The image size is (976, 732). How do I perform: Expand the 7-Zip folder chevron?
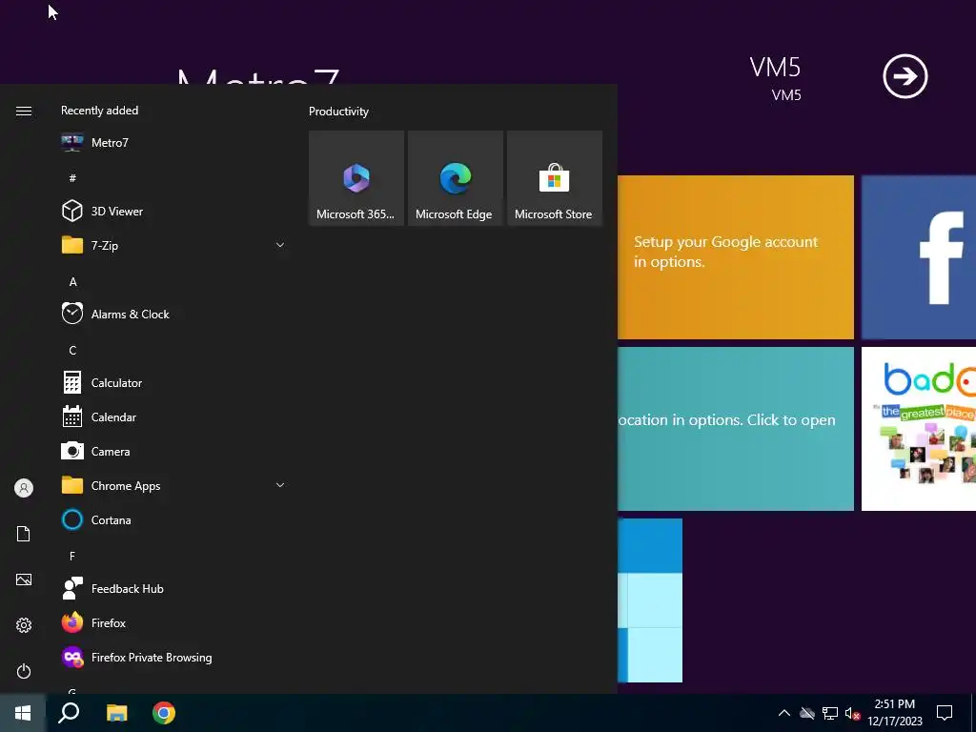[x=280, y=245]
